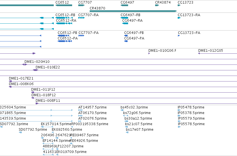Select the CG6497 gene glyph
This screenshot has height=156, width=237.
click(124, 5)
